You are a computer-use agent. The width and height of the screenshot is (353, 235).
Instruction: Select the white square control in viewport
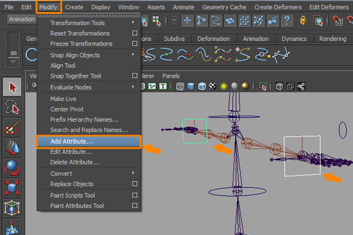(x=301, y=156)
